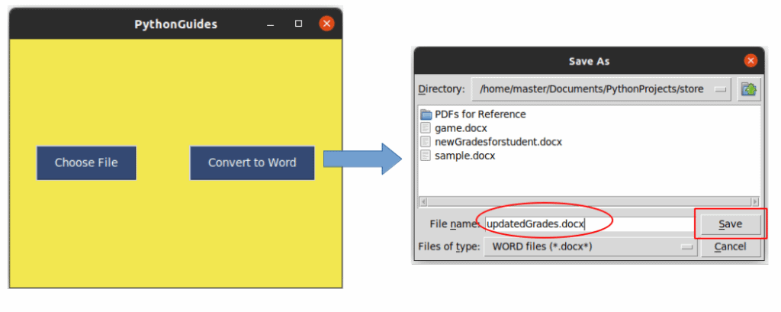Close the Save As dialog
Viewport: 781px width, 312px height.
tap(750, 61)
